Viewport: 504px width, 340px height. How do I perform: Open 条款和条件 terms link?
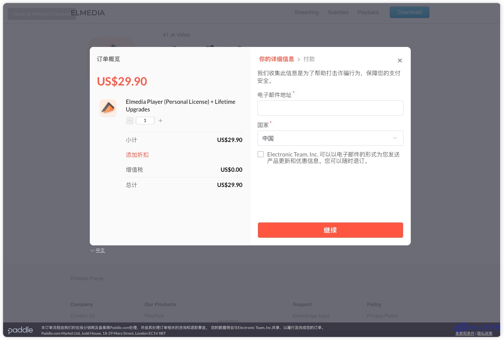click(x=465, y=333)
